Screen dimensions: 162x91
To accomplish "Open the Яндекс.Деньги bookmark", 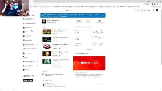I will [x=45, y=7].
